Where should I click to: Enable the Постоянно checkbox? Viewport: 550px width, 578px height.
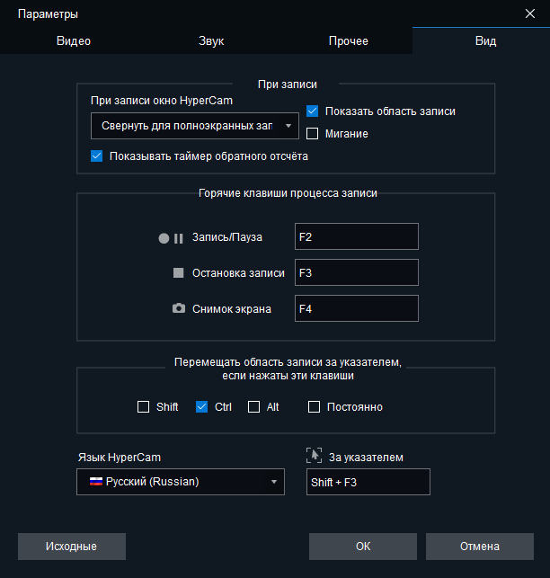tap(314, 407)
